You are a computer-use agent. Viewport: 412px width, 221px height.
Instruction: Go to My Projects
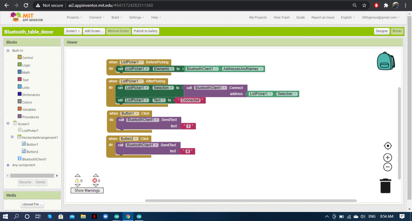258,17
